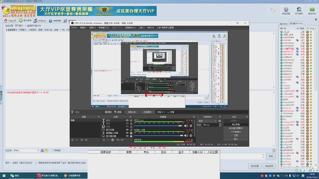The height and width of the screenshot is (179, 319).
Task: Change transition duration stepper
Action: point(220,125)
